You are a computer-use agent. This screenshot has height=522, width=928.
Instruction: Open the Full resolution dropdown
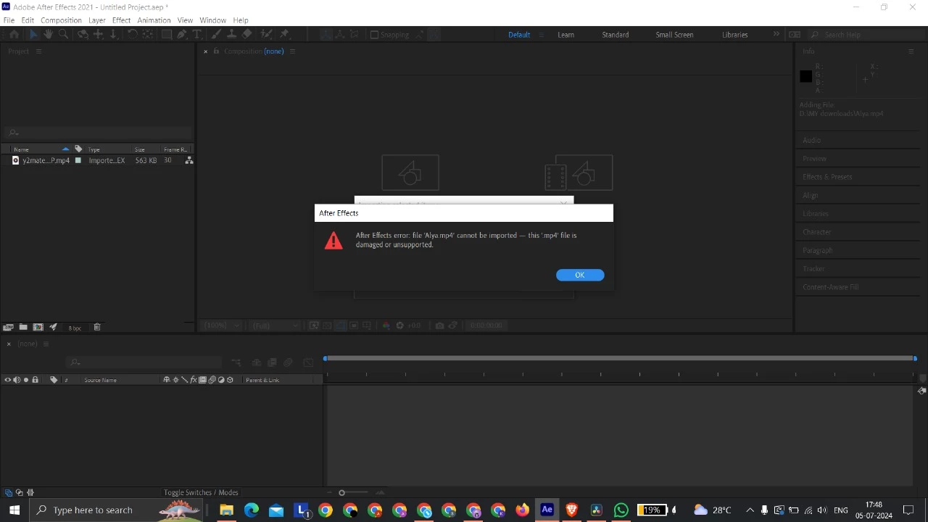pyautogui.click(x=274, y=326)
